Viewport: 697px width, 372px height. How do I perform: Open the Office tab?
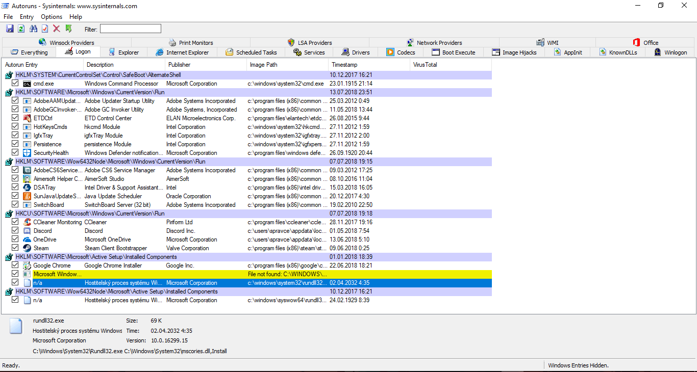click(x=645, y=43)
